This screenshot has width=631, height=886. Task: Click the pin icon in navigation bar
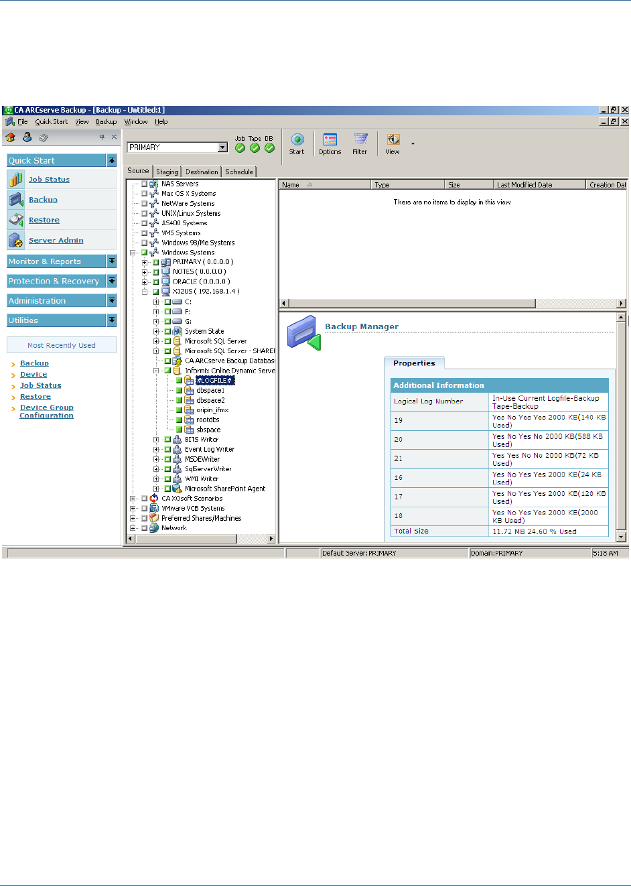[x=102, y=137]
